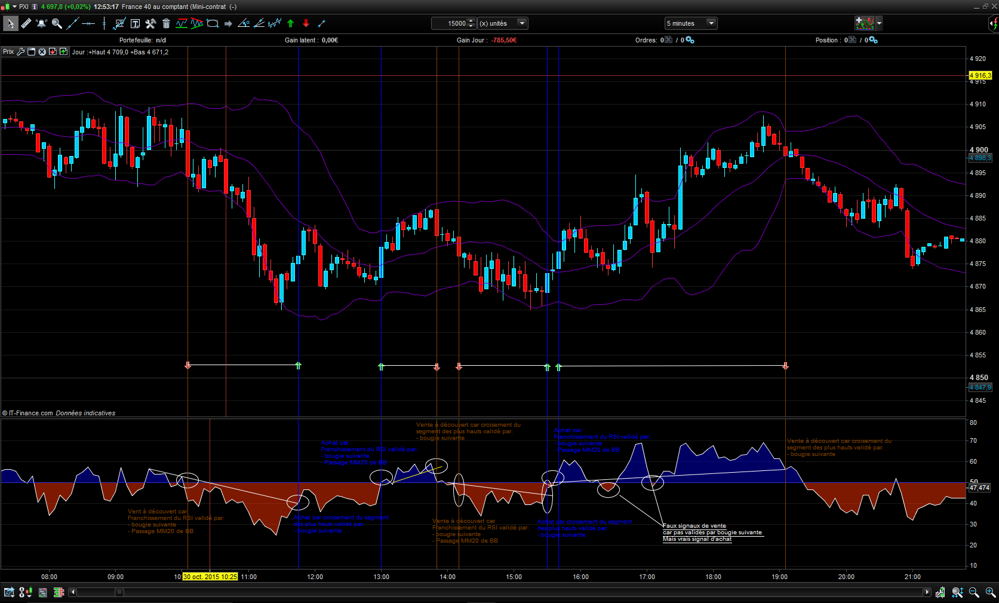This screenshot has width=999, height=603.
Task: Open Prix panel wrench settings
Action: tap(21, 52)
